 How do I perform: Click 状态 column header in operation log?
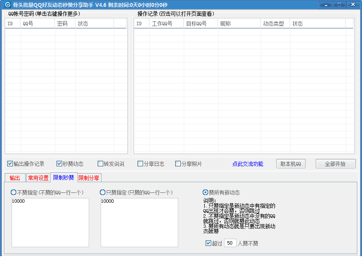(318, 24)
